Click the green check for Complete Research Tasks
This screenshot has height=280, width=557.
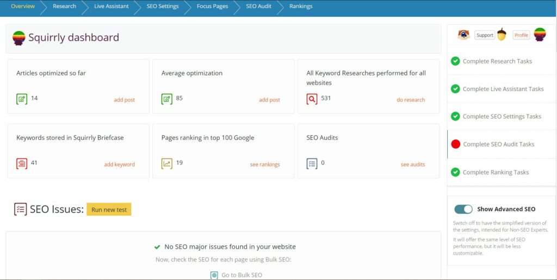[x=455, y=61]
